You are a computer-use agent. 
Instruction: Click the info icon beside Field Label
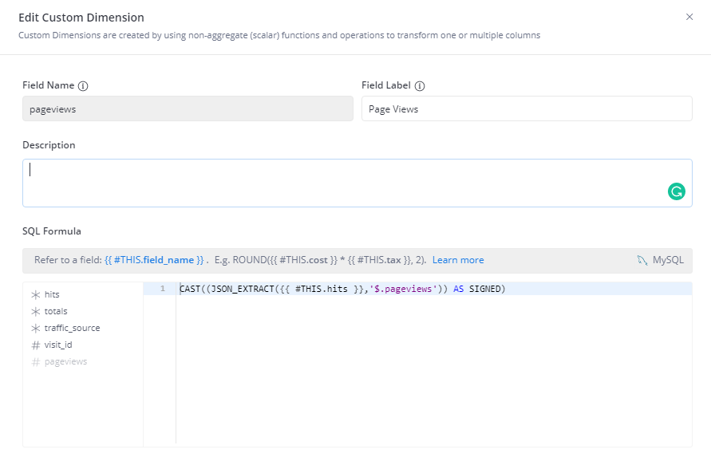[420, 85]
